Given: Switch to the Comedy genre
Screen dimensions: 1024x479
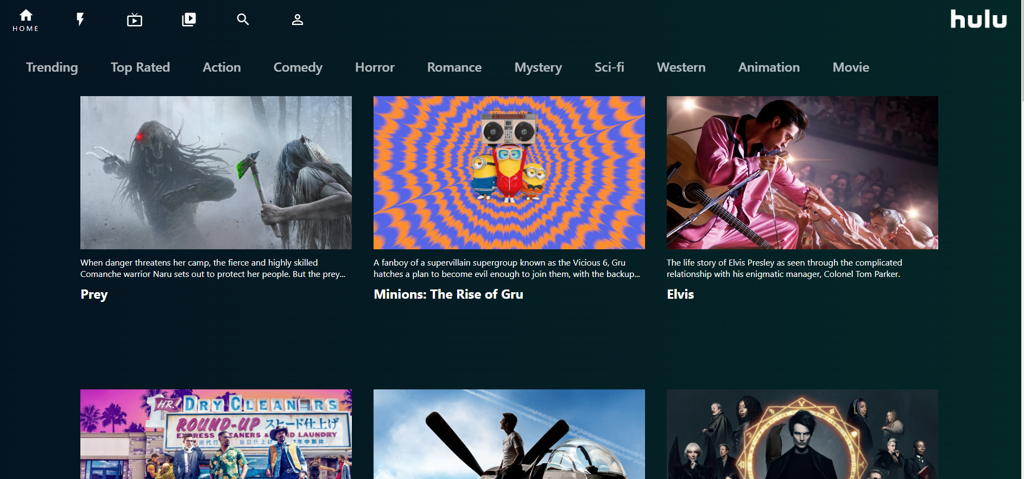Looking at the screenshot, I should coord(298,67).
